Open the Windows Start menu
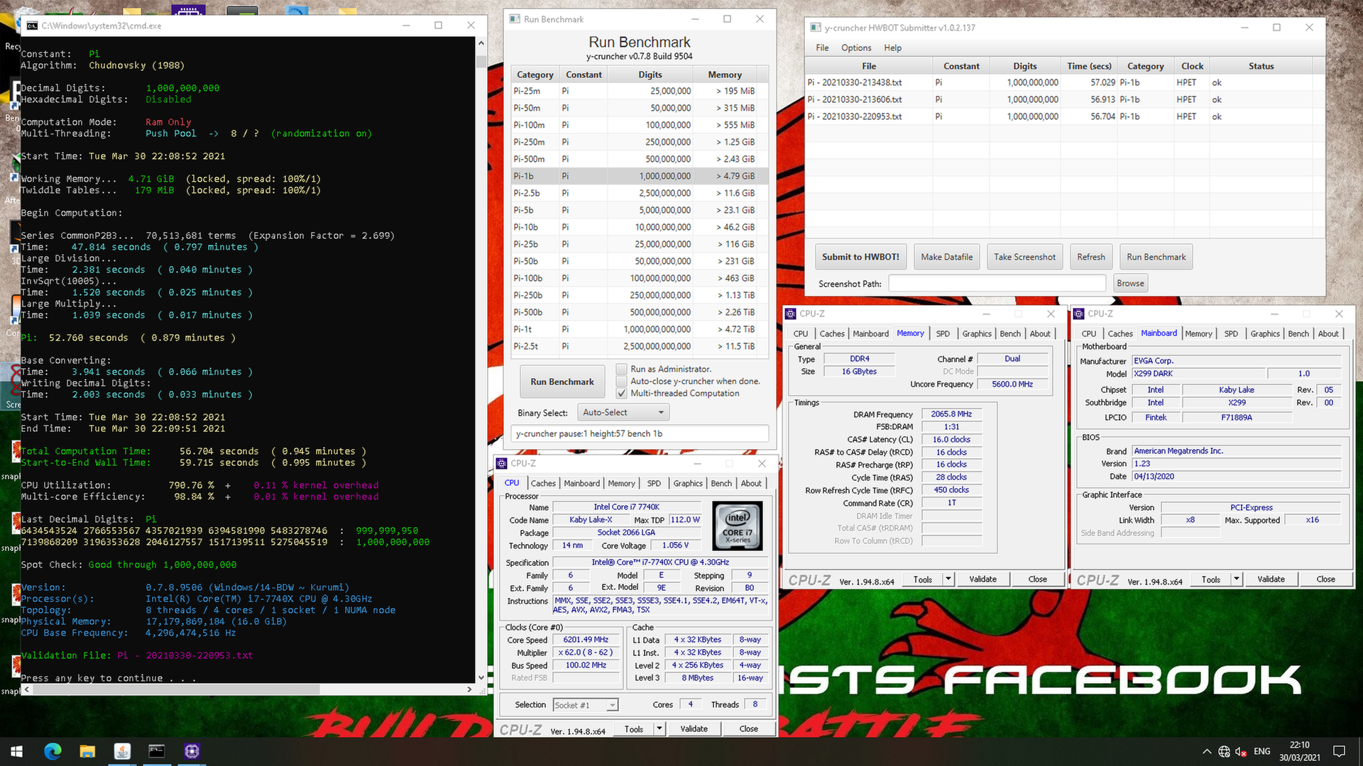This screenshot has height=766, width=1363. 16,751
